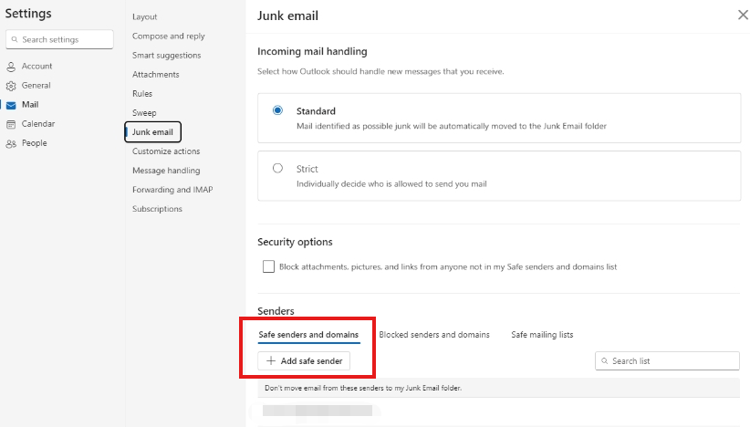The width and height of the screenshot is (750, 427).
Task: Click the Search list input field
Action: [667, 361]
